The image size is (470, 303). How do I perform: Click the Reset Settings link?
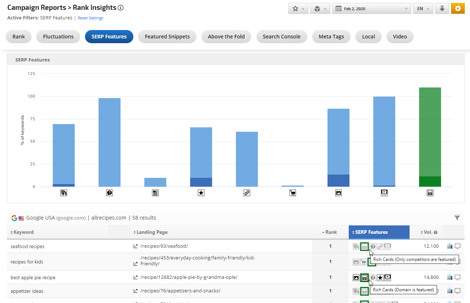pyautogui.click(x=90, y=18)
